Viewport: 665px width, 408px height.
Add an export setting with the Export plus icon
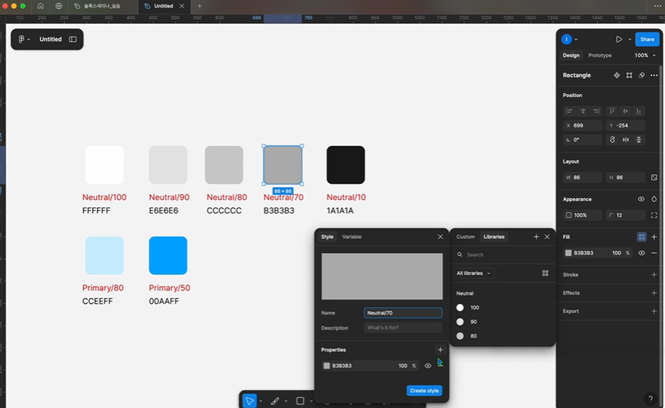(x=654, y=311)
